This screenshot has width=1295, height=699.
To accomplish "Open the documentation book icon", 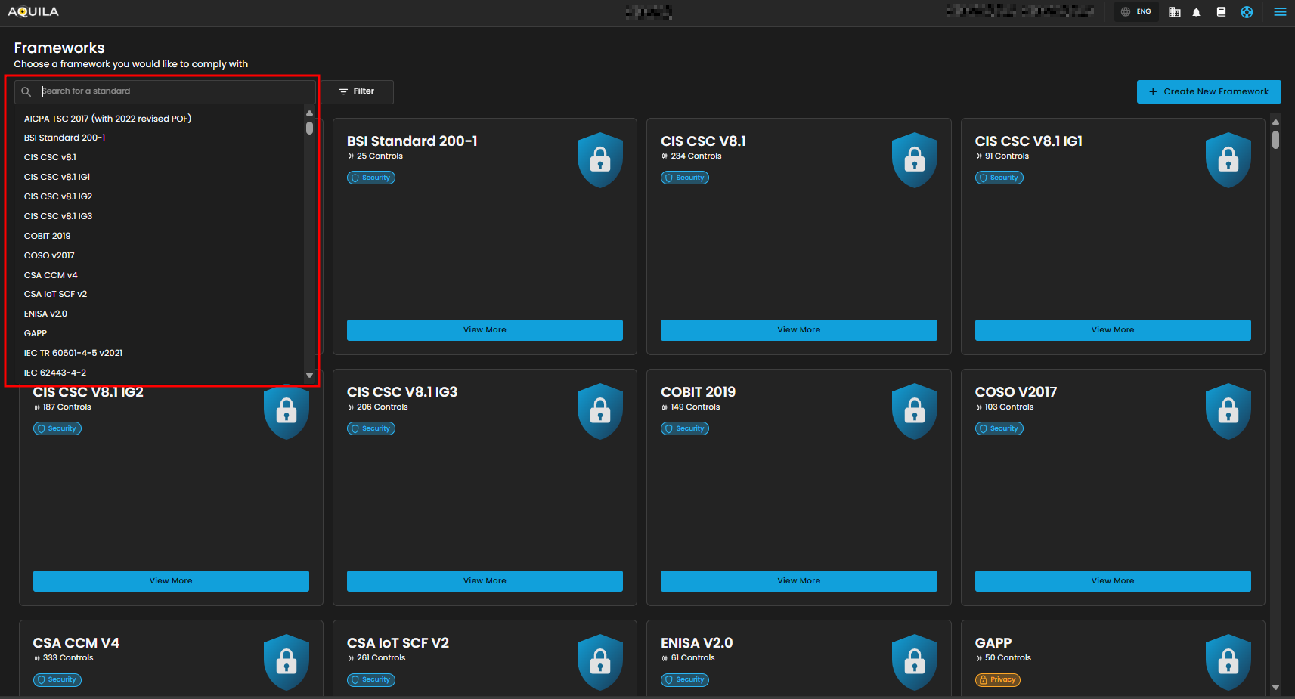I will pyautogui.click(x=1221, y=12).
